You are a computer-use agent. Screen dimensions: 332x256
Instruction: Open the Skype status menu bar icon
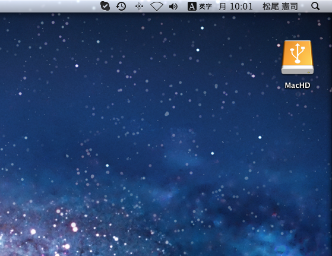105,6
